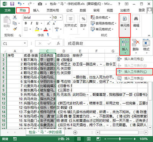Open the Arial font name dropdown
153x142 pixels.
pyautogui.click(x=50, y=18)
